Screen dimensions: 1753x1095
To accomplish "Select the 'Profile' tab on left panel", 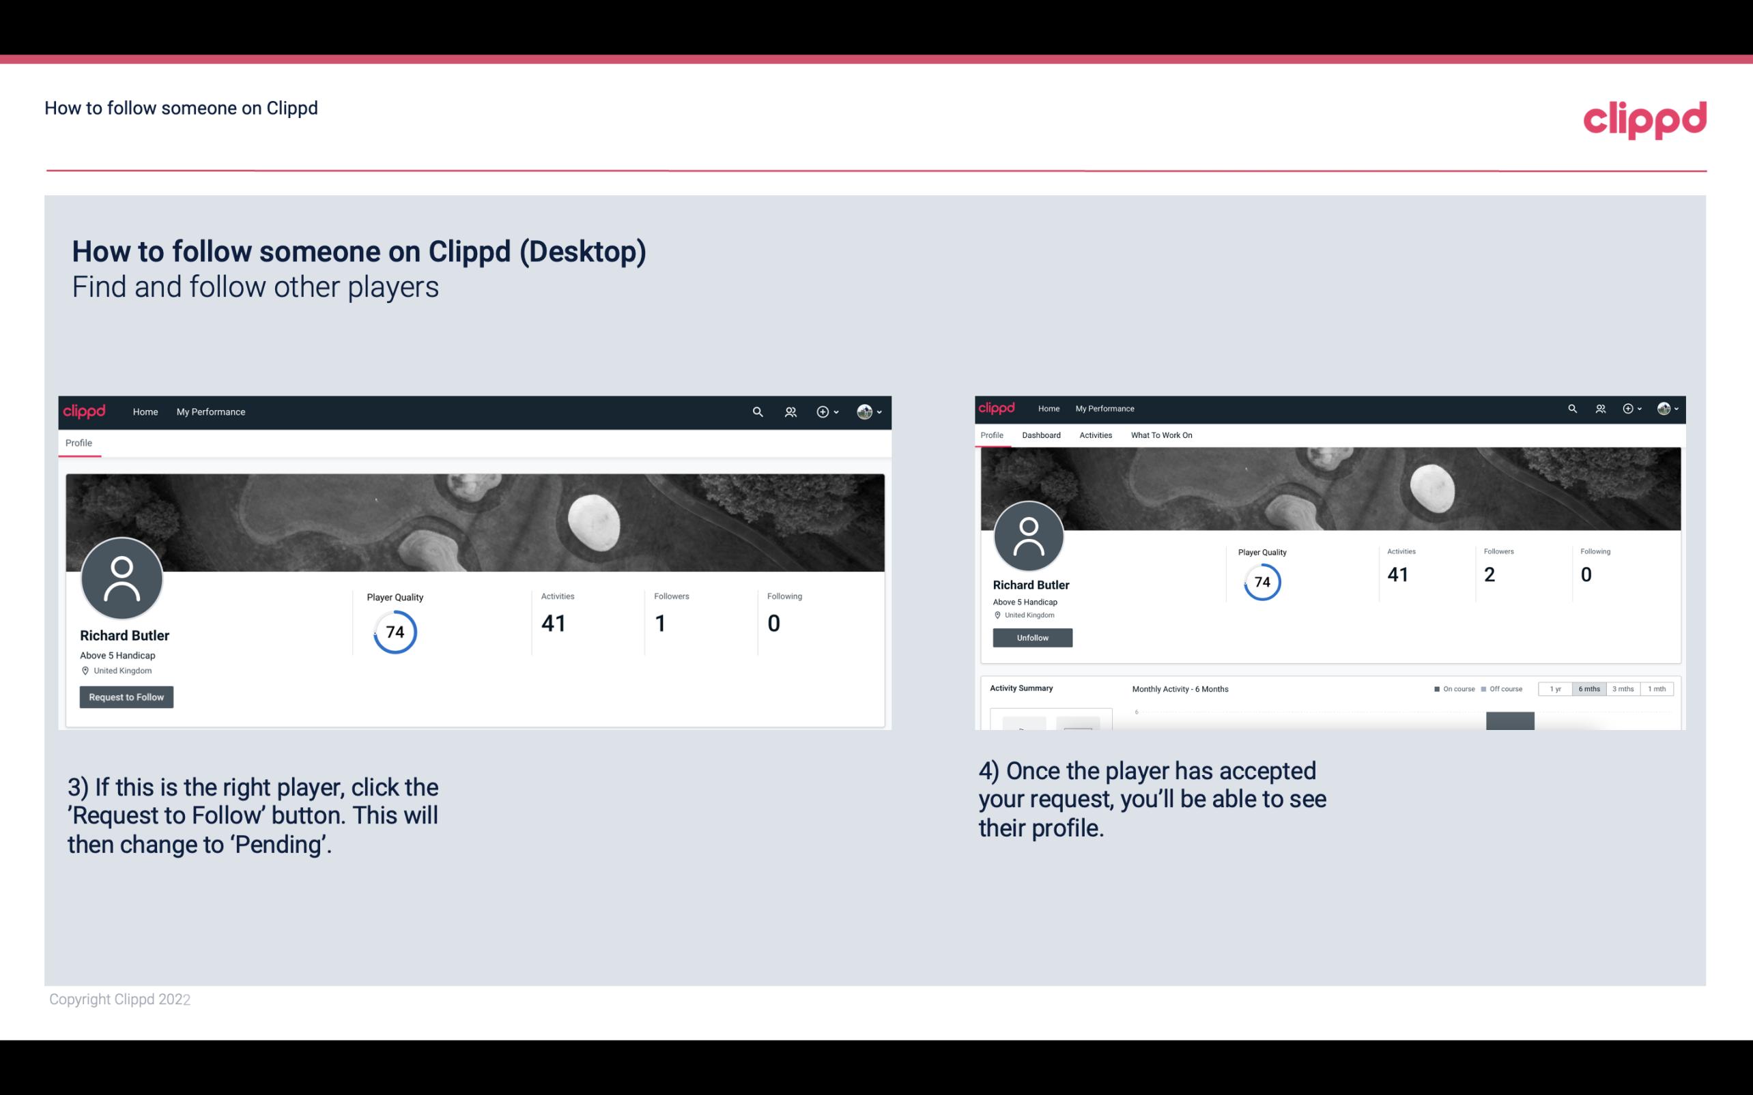I will pos(79,441).
